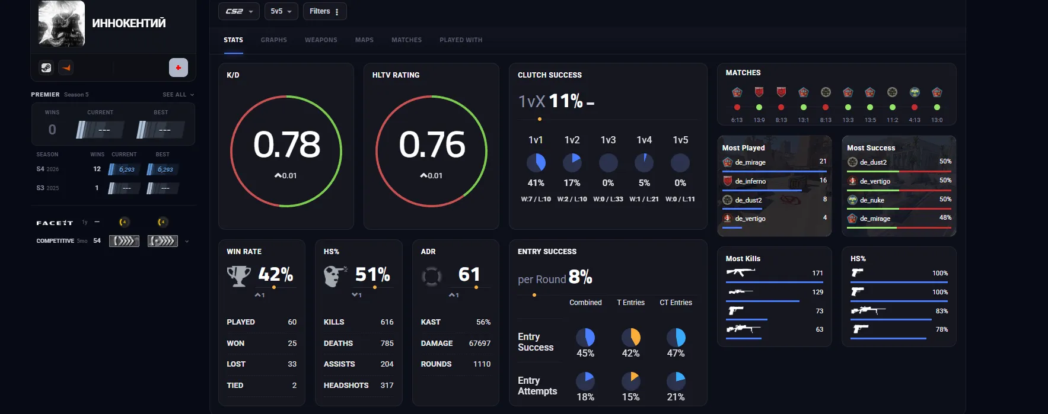Expand the Competitive rank row chevron
The width and height of the screenshot is (1048, 414).
tap(187, 241)
